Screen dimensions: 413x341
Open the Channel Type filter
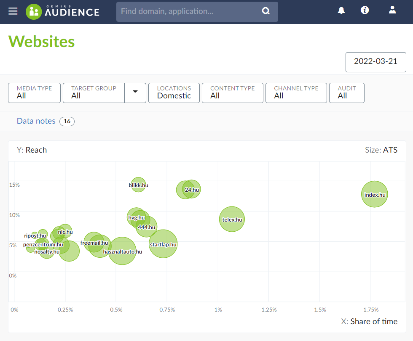pos(296,93)
